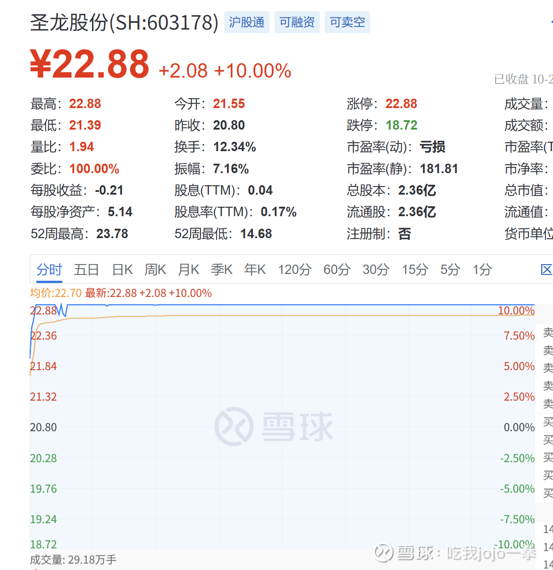The height and width of the screenshot is (570, 553).
Task: Click the 总股本 value 2.36亿
Action: point(417,190)
